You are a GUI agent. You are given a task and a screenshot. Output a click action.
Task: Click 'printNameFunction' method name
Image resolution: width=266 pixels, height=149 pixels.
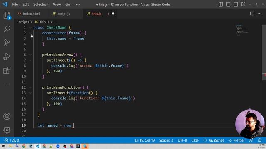pos(61,87)
